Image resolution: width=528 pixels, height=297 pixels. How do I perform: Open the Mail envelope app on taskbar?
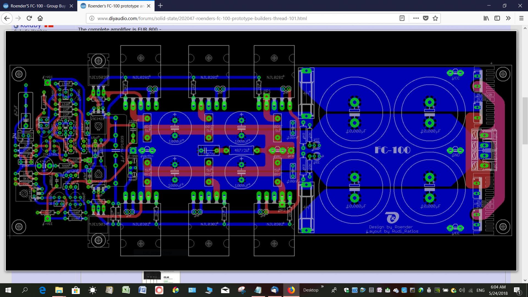click(x=225, y=290)
